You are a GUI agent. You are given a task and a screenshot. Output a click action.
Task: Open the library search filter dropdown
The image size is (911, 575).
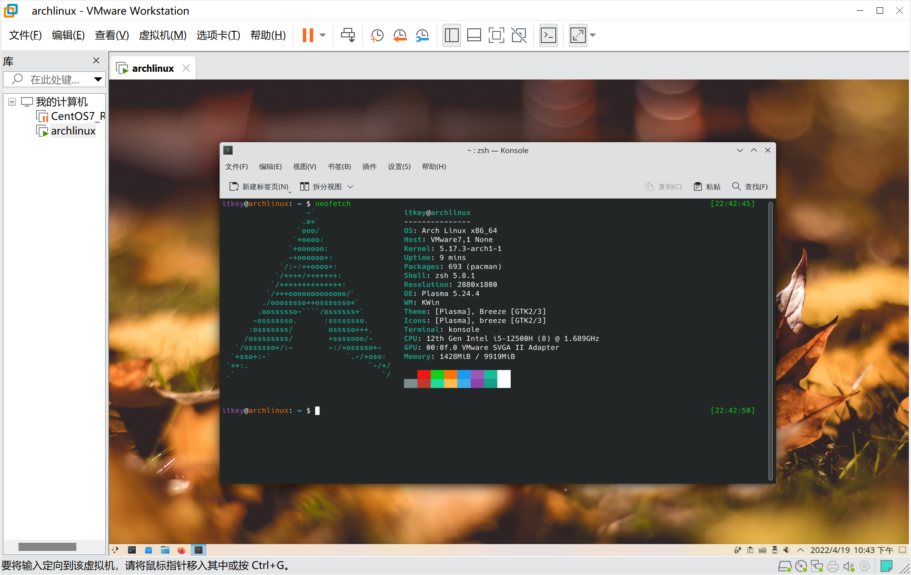tap(98, 79)
